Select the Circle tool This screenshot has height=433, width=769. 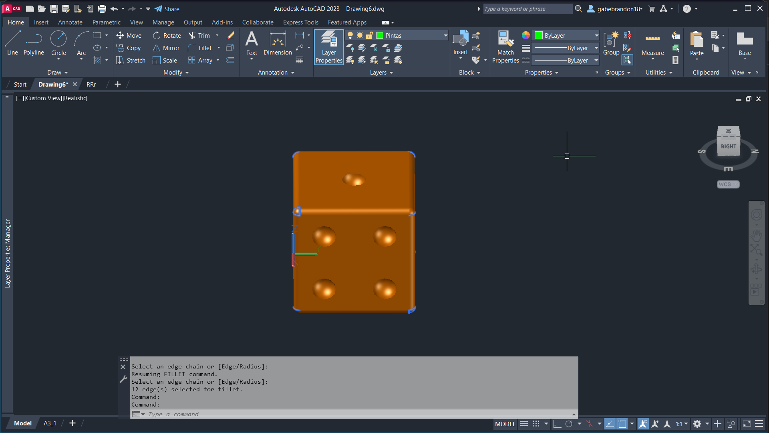(x=58, y=43)
